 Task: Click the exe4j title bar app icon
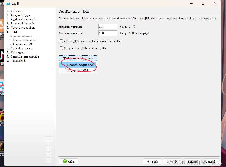click(8, 3)
